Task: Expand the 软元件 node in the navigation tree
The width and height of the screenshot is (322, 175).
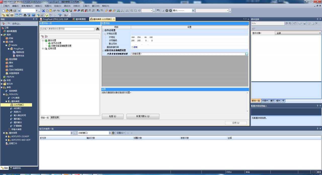Action: point(2,84)
